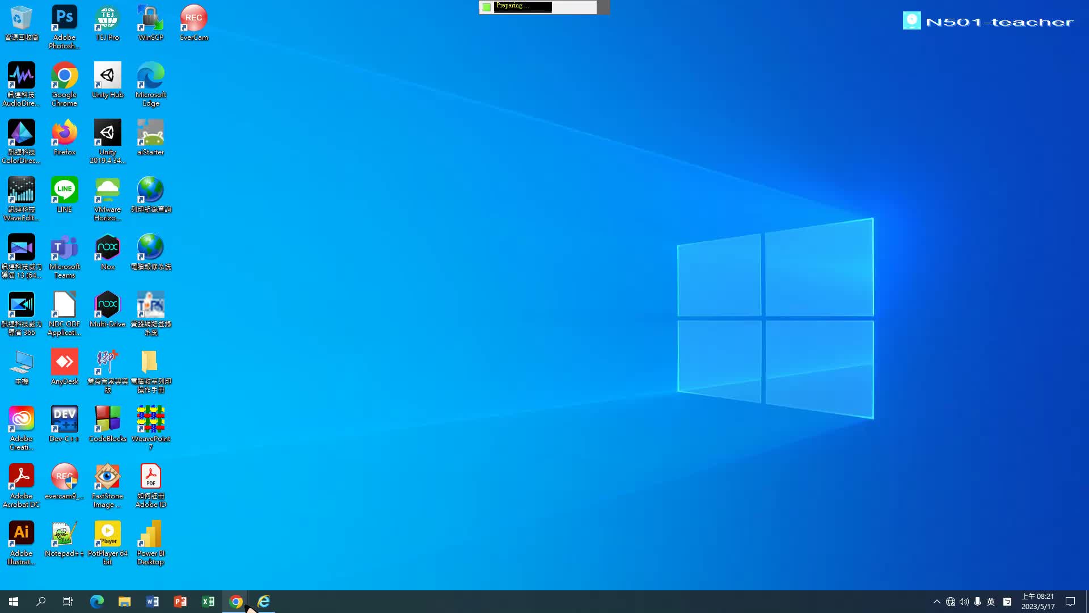The image size is (1089, 613).
Task: Select Adobe Illustrator desktop icon
Action: (x=22, y=543)
